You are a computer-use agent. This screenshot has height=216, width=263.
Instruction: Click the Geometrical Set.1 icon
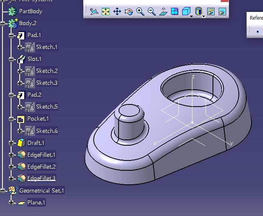click(x=13, y=190)
